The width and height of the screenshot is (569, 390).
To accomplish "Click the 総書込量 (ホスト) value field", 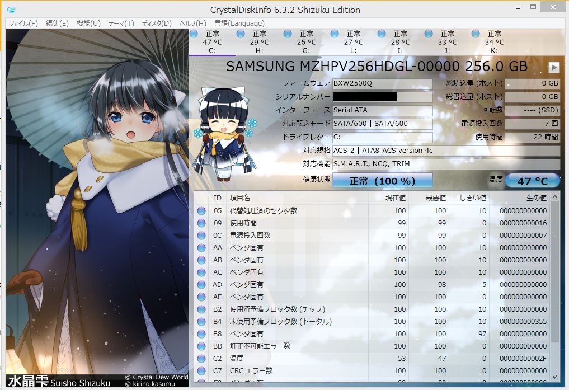I will [532, 97].
